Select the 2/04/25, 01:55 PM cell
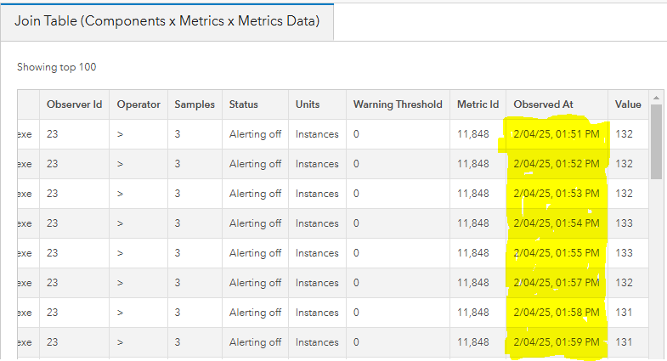 click(x=557, y=253)
